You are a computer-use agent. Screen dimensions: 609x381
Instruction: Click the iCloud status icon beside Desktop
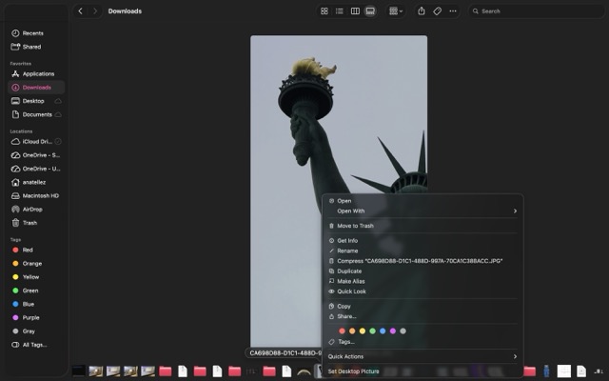[x=58, y=101]
